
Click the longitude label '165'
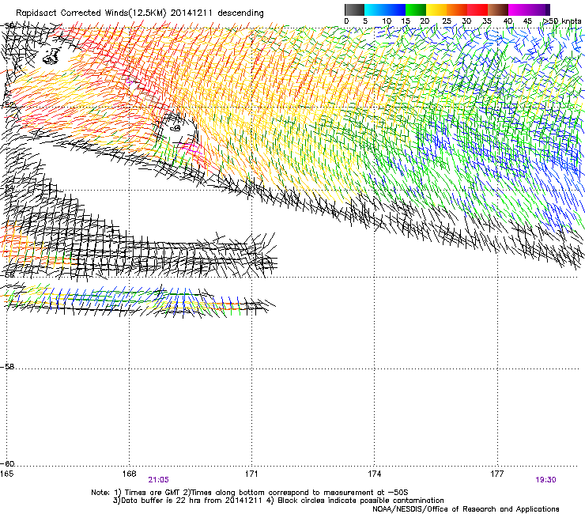pos(6,474)
